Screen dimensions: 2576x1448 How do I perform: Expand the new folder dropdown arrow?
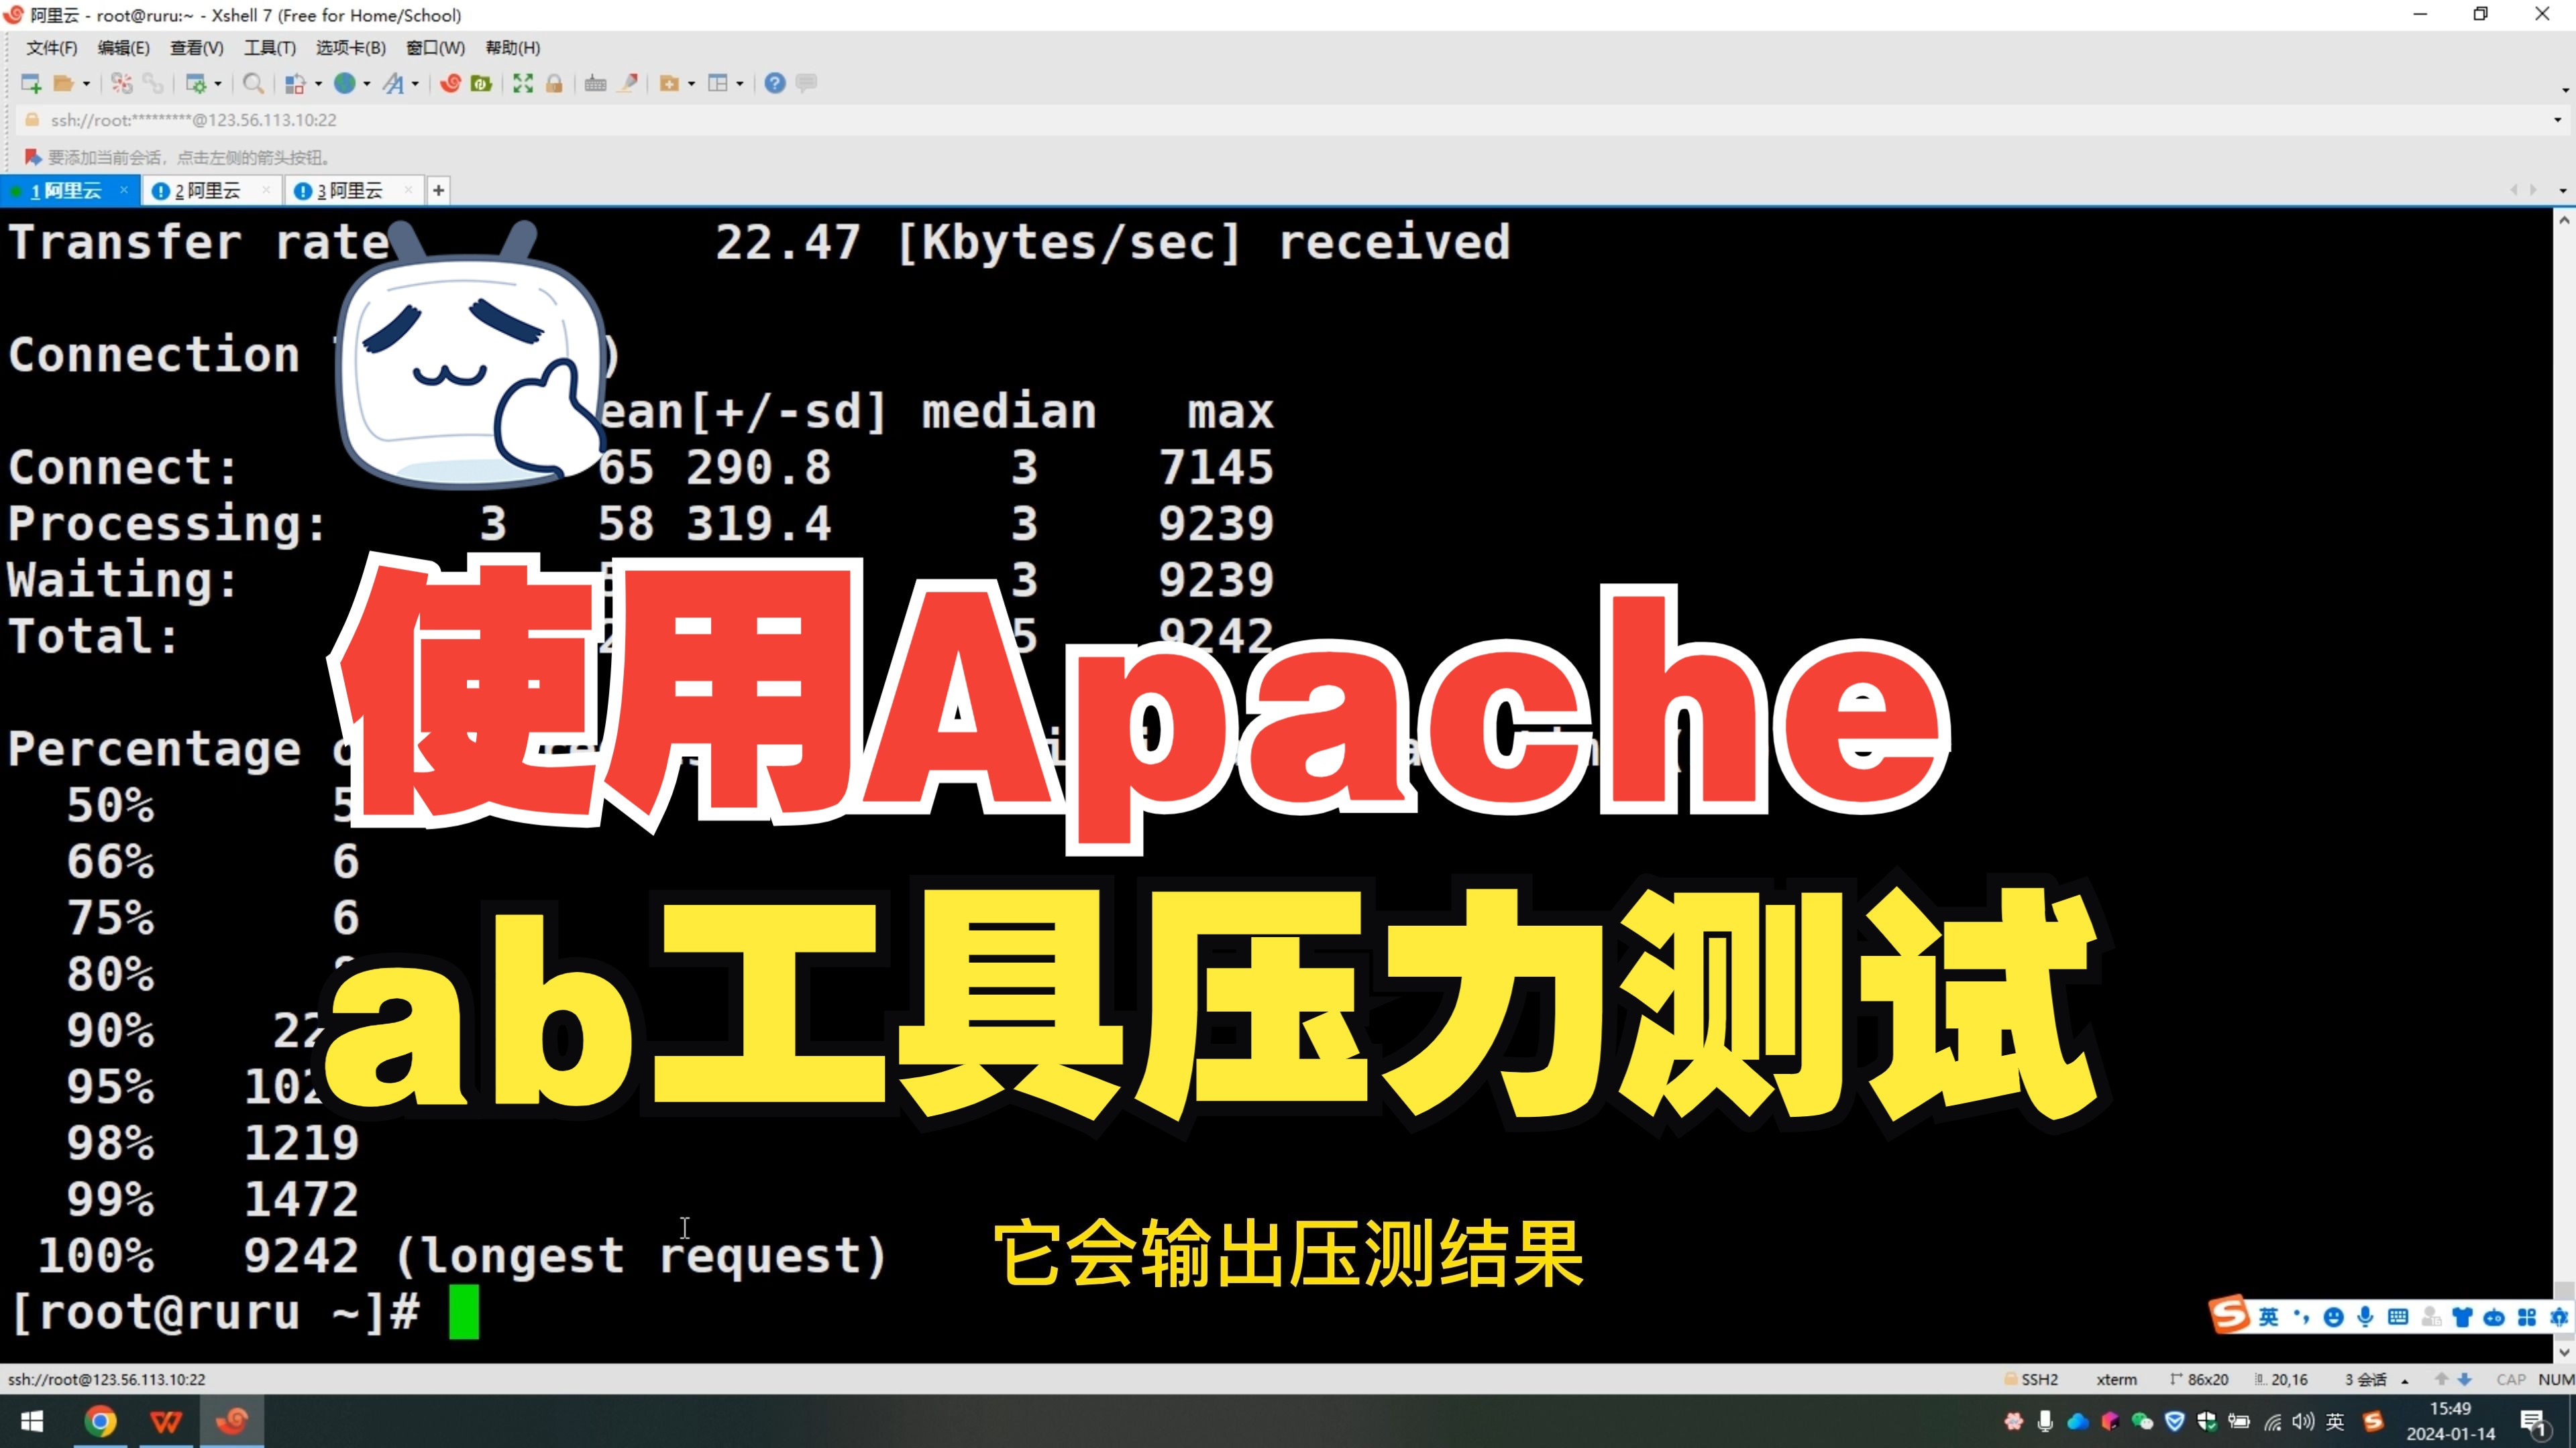pos(691,84)
